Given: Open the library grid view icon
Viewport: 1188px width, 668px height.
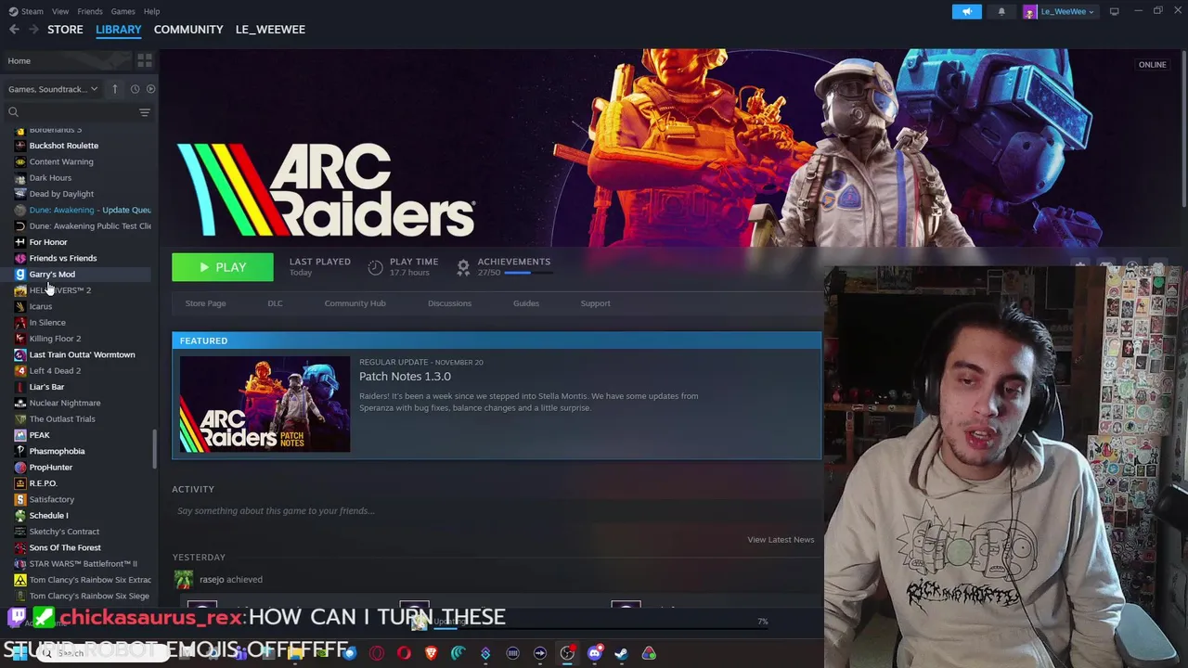Looking at the screenshot, I should [144, 60].
